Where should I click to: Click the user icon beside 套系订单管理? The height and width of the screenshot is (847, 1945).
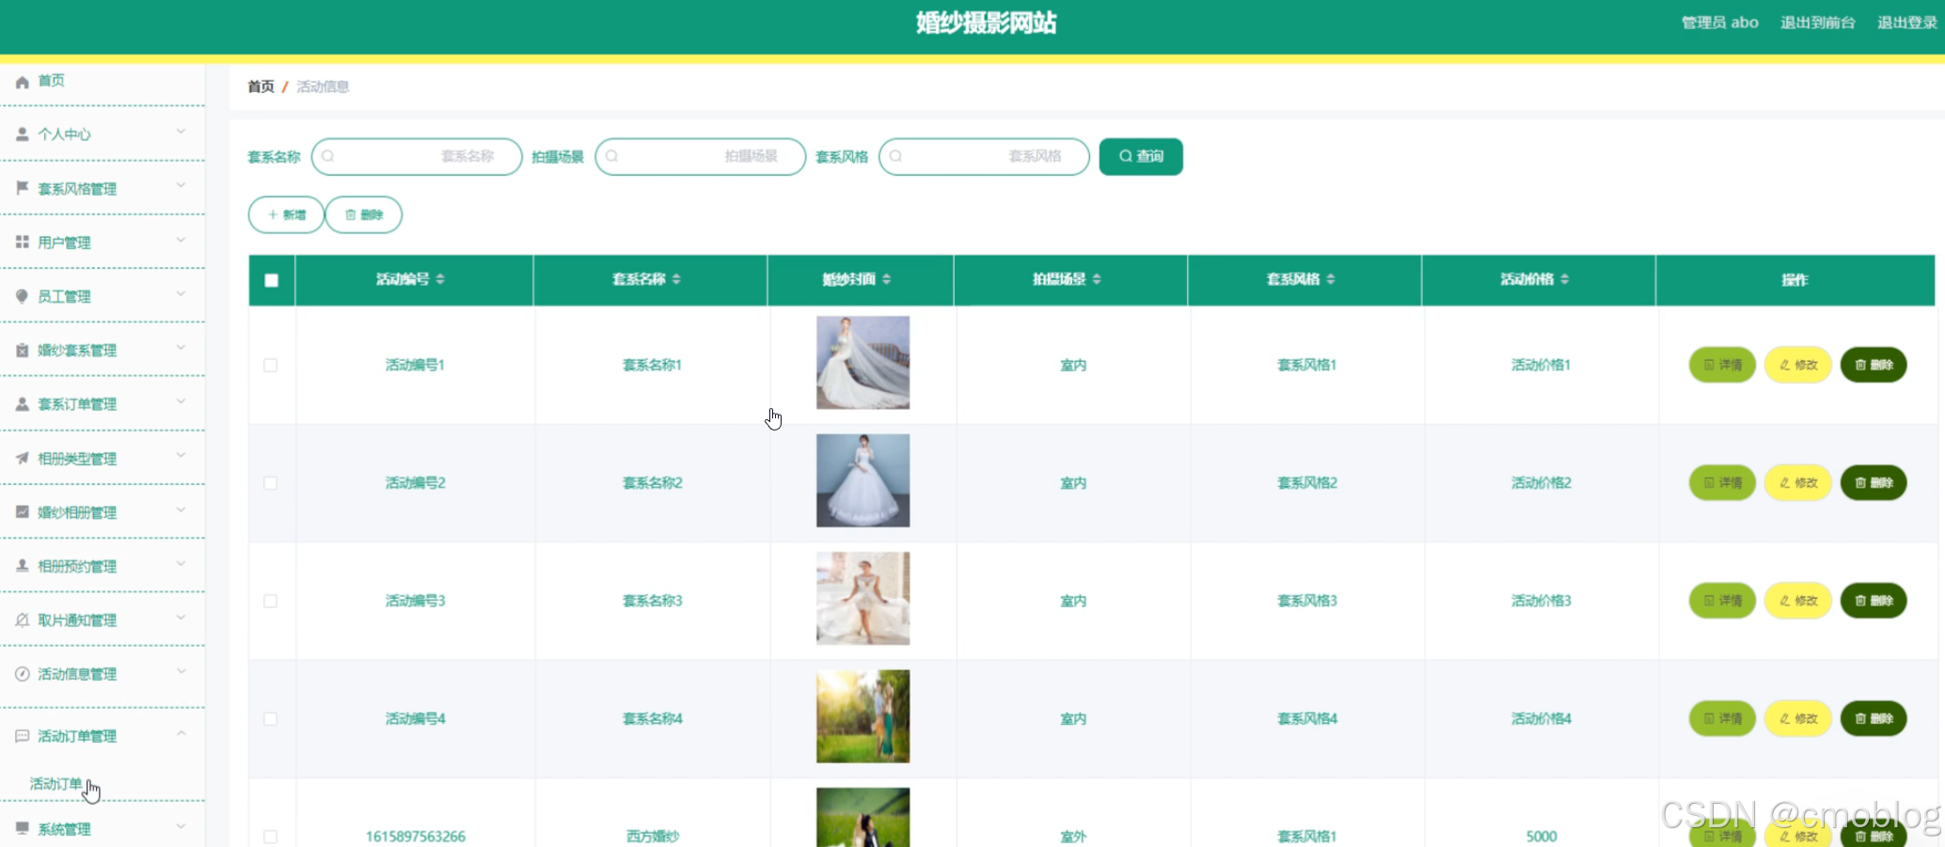[x=23, y=403]
